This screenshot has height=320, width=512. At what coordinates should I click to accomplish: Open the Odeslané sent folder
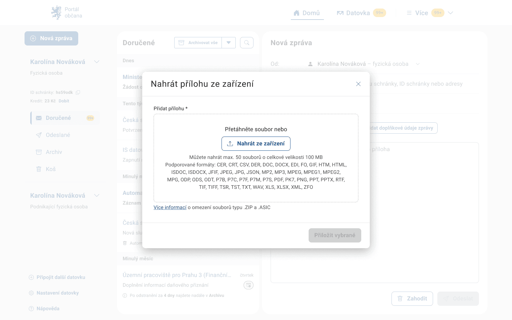click(x=58, y=135)
